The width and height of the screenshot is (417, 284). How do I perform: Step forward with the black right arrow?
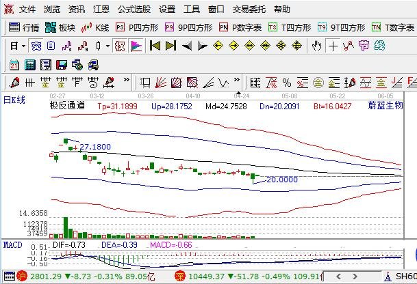point(203,46)
